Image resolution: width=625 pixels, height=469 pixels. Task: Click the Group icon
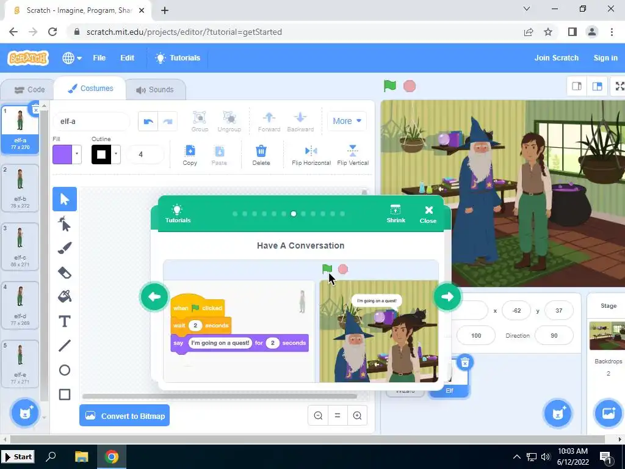tap(200, 122)
